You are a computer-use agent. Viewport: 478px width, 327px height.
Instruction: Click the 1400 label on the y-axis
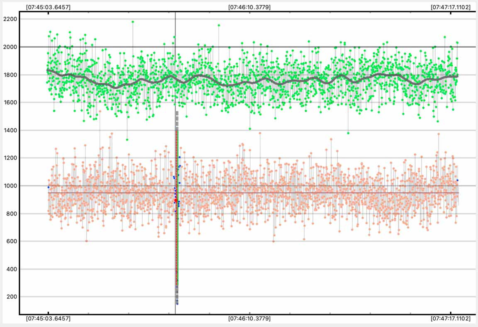click(x=10, y=130)
